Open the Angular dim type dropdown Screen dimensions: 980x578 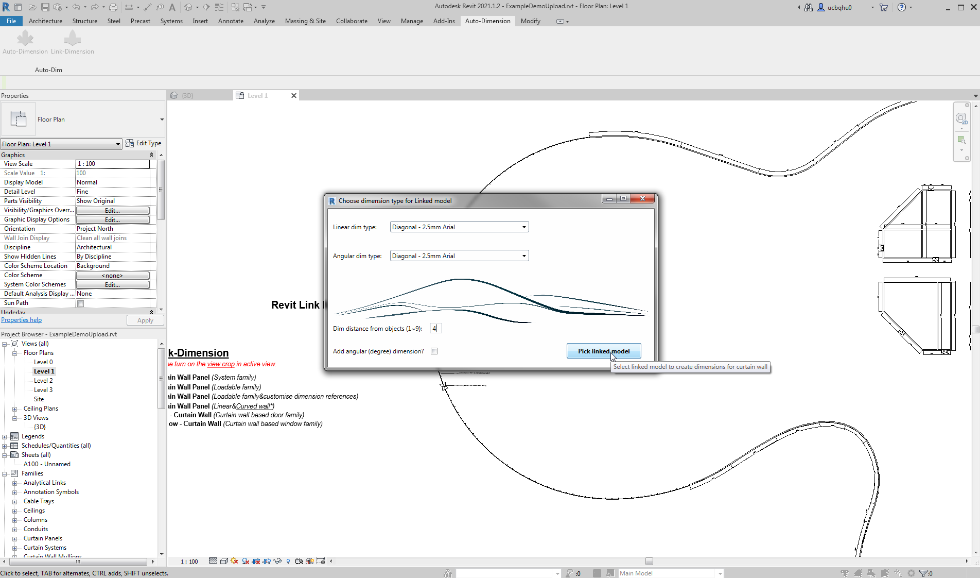(x=460, y=256)
